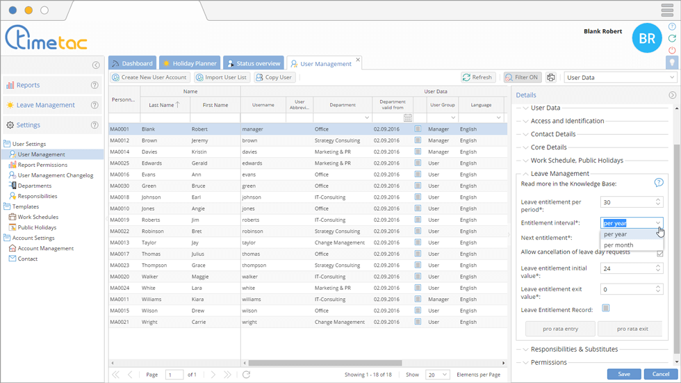
Task: Toggle the Filter ON button
Action: click(522, 78)
